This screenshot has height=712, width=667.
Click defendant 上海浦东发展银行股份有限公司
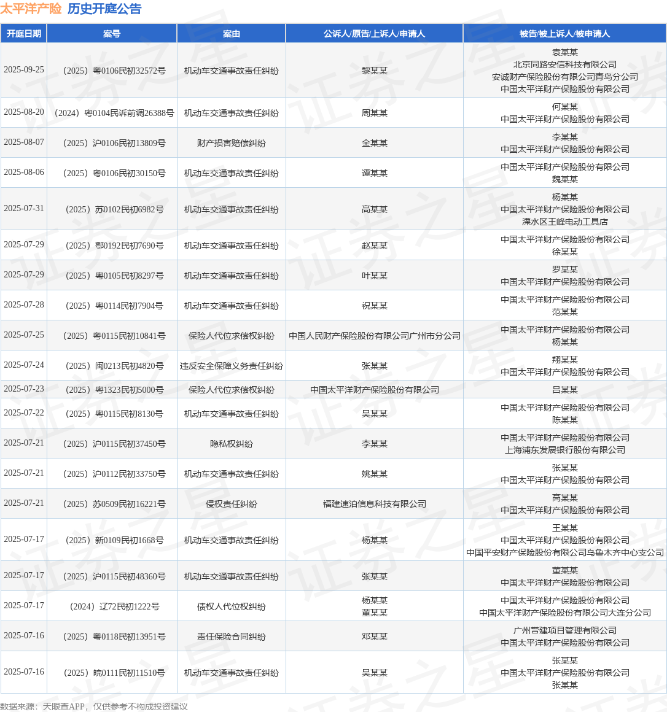click(x=565, y=450)
